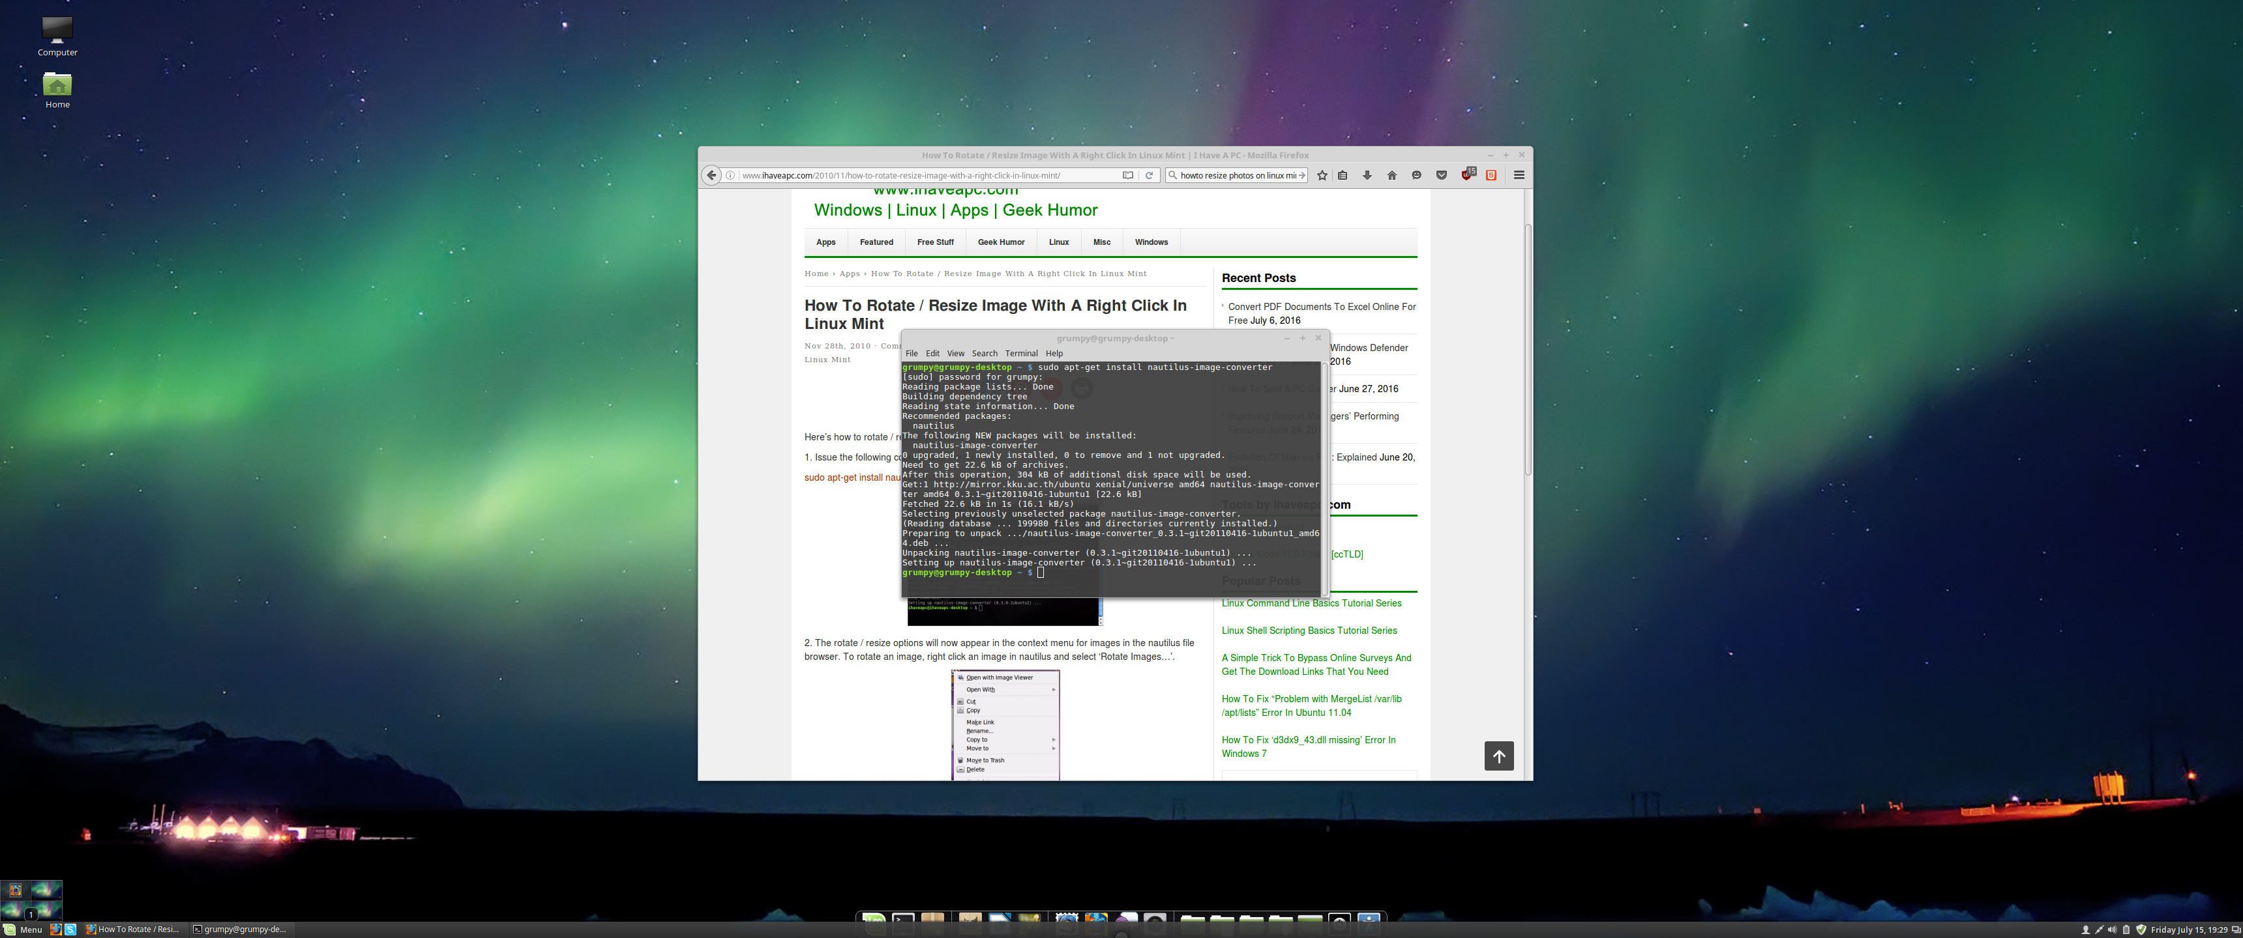Screen dimensions: 2243x938
Task: Launch Skype icon in panel launcher
Action: (x=70, y=930)
